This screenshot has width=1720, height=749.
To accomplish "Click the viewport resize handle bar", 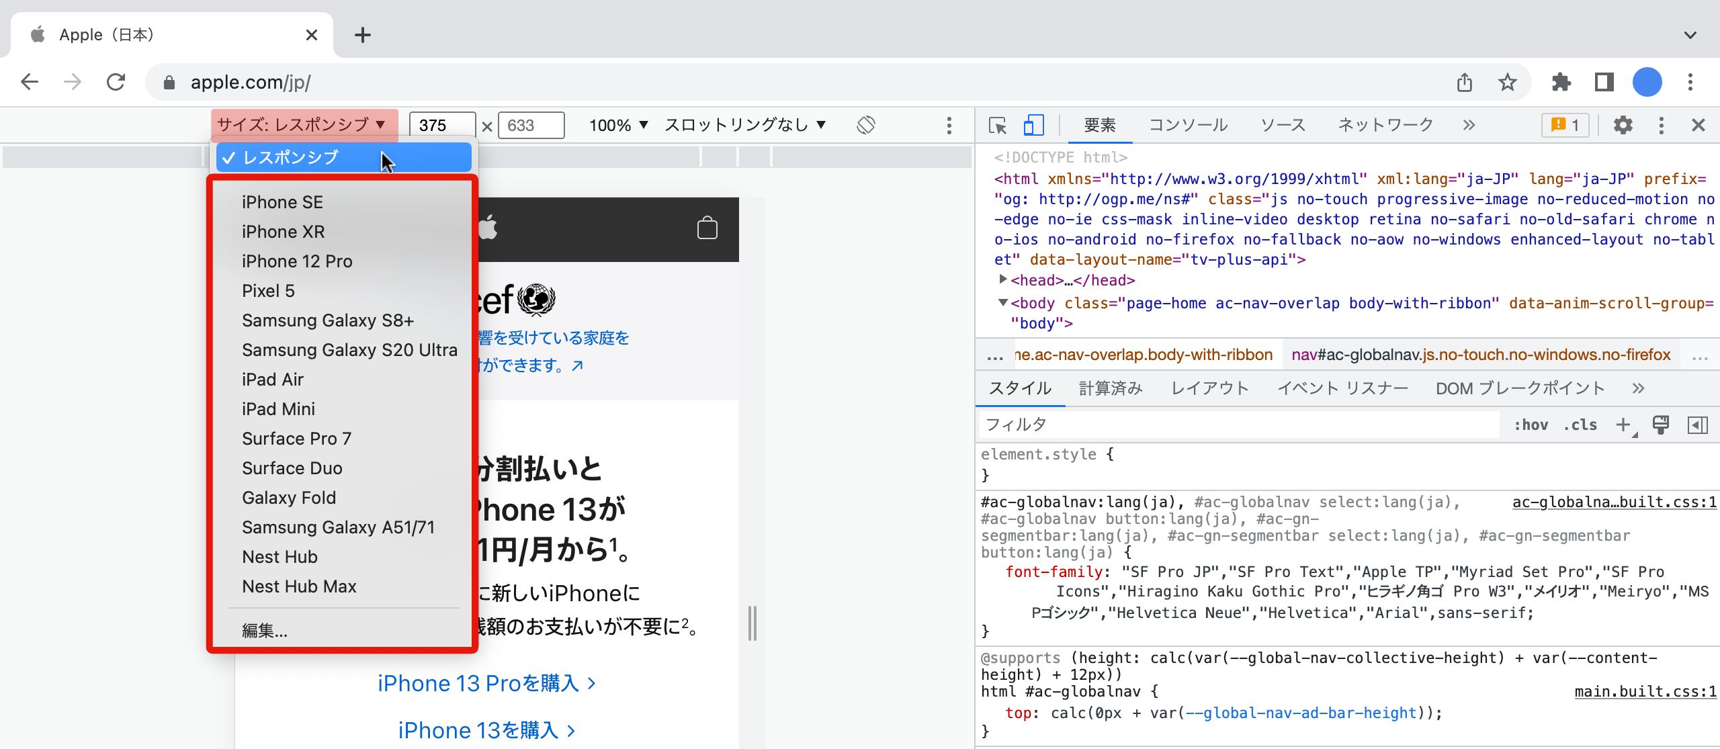I will [x=752, y=623].
